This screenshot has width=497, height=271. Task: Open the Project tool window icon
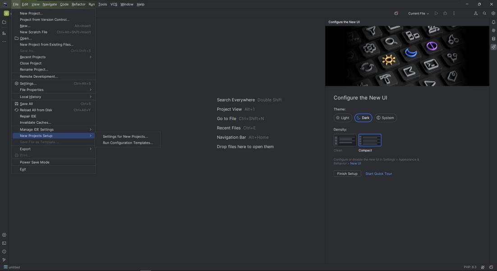point(4,22)
